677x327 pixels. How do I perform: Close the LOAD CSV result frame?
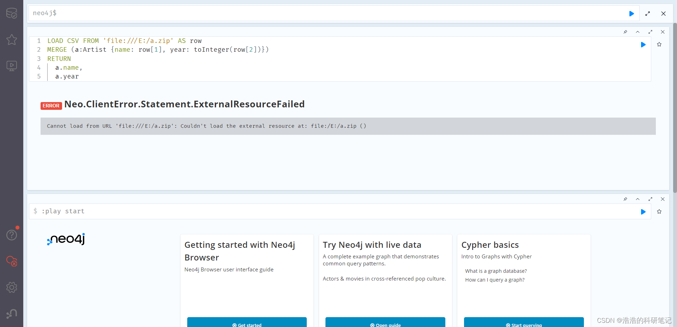coord(663,32)
